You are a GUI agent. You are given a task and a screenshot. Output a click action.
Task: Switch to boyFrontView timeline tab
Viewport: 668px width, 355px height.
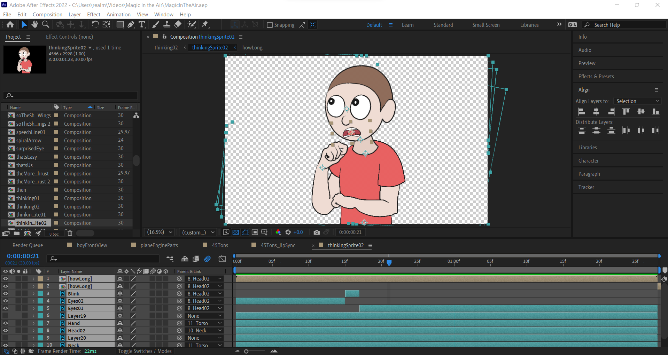point(92,245)
